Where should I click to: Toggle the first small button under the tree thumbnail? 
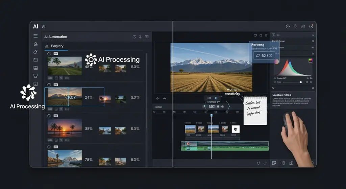50,78
